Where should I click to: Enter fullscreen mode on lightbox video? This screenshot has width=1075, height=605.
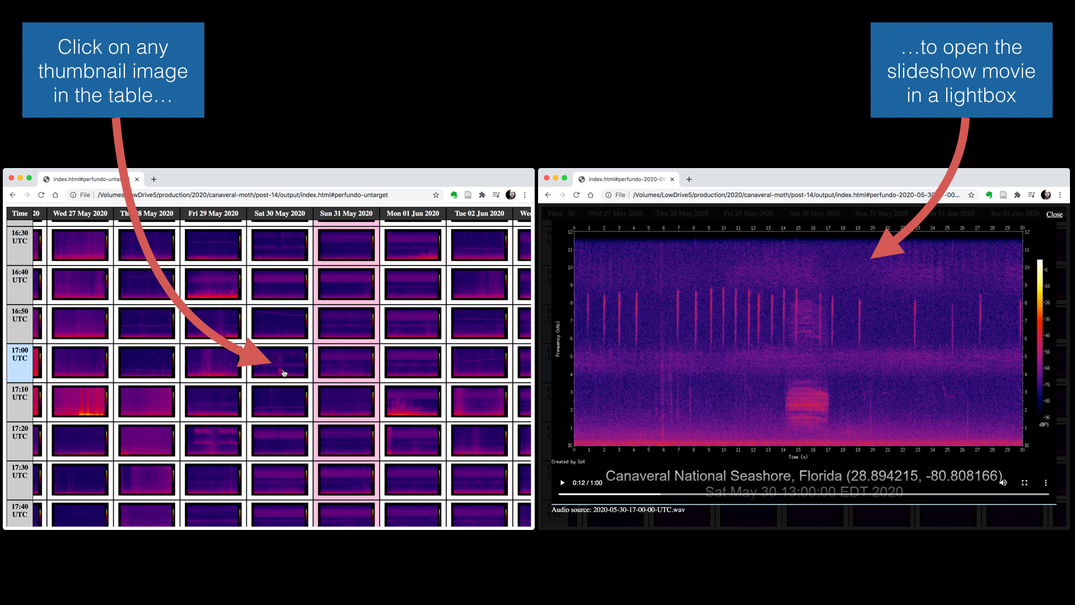[1025, 483]
